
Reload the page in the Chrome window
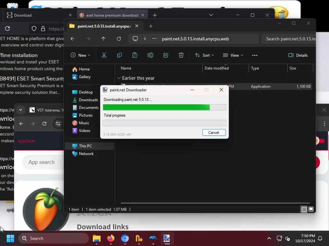(x=44, y=124)
